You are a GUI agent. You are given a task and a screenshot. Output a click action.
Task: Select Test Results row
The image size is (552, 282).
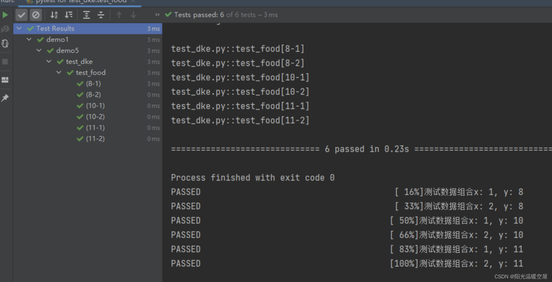click(x=88, y=29)
